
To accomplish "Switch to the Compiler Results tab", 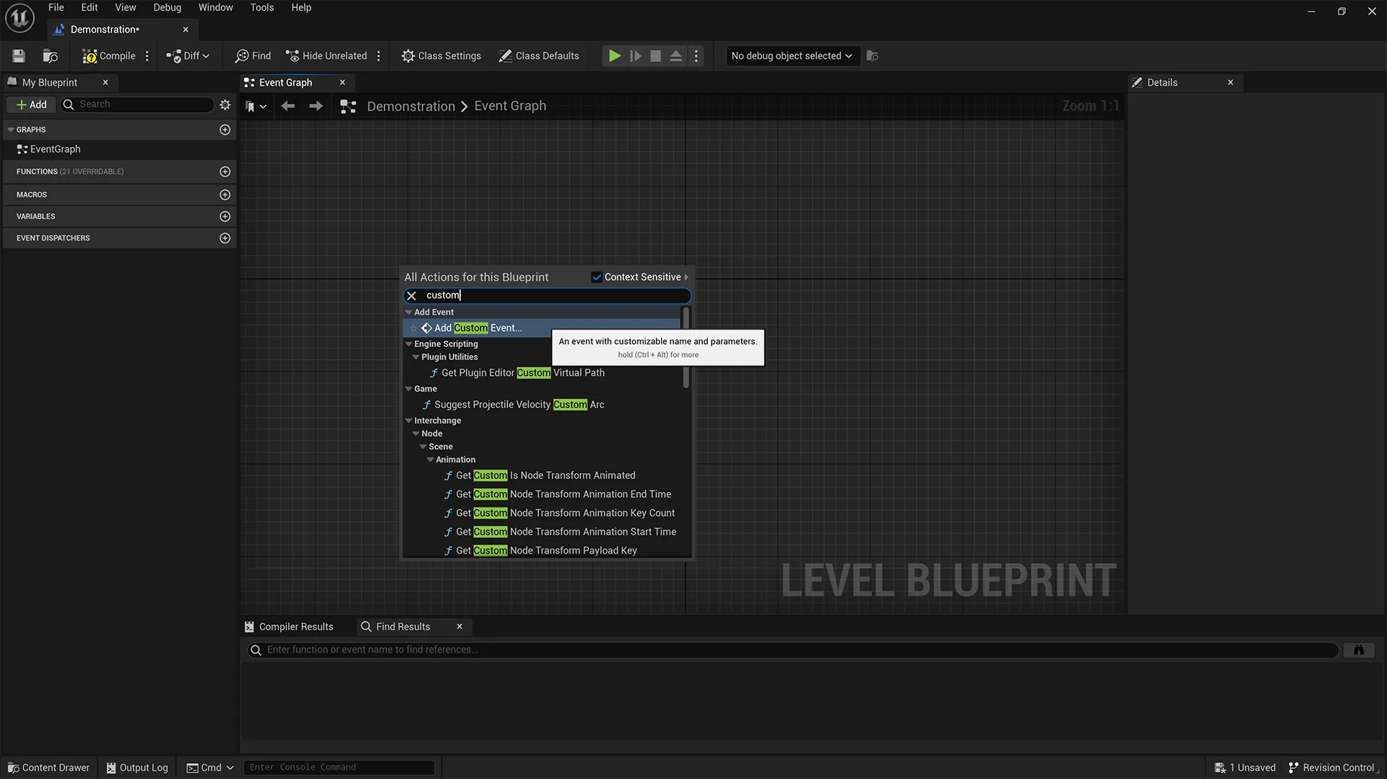I will 295,627.
